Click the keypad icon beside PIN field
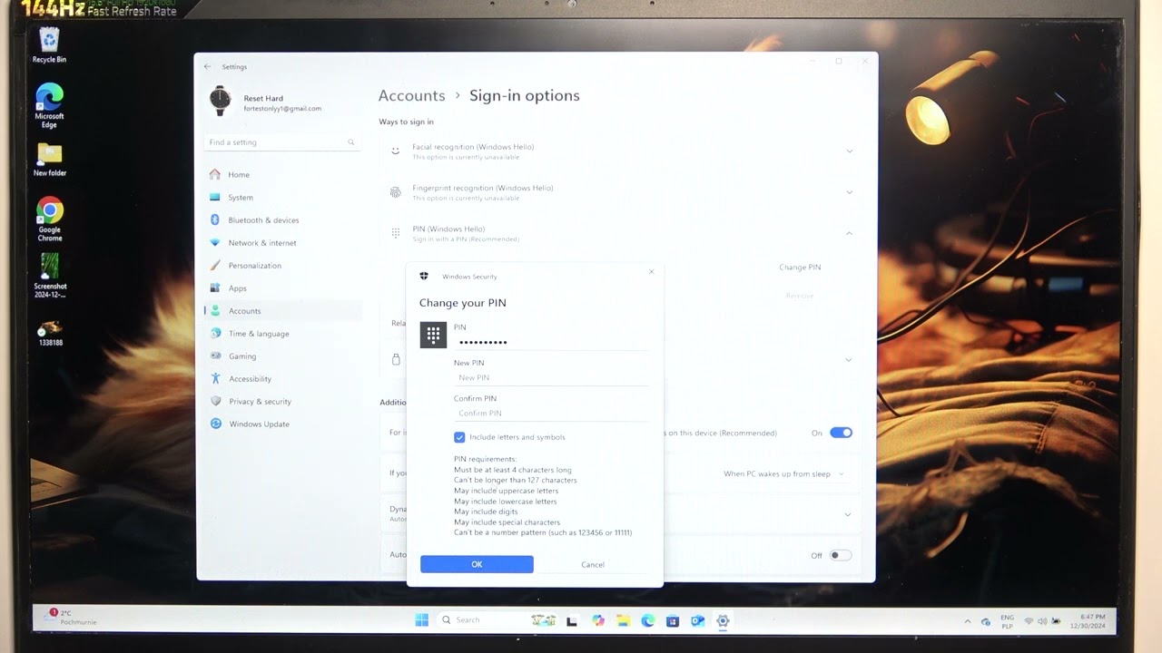1162x653 pixels. [x=433, y=335]
